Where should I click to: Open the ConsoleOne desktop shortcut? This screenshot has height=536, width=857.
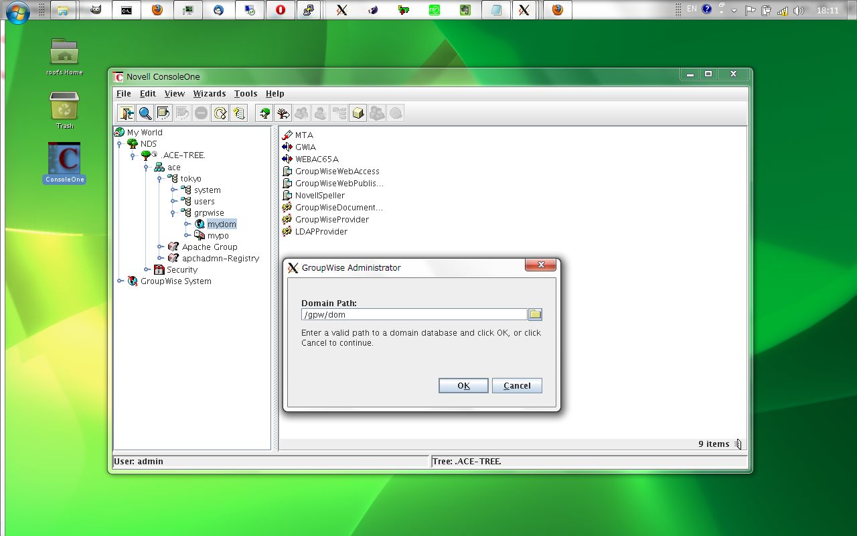65,163
